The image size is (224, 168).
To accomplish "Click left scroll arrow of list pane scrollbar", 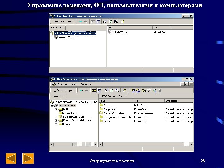I will 101,144.
